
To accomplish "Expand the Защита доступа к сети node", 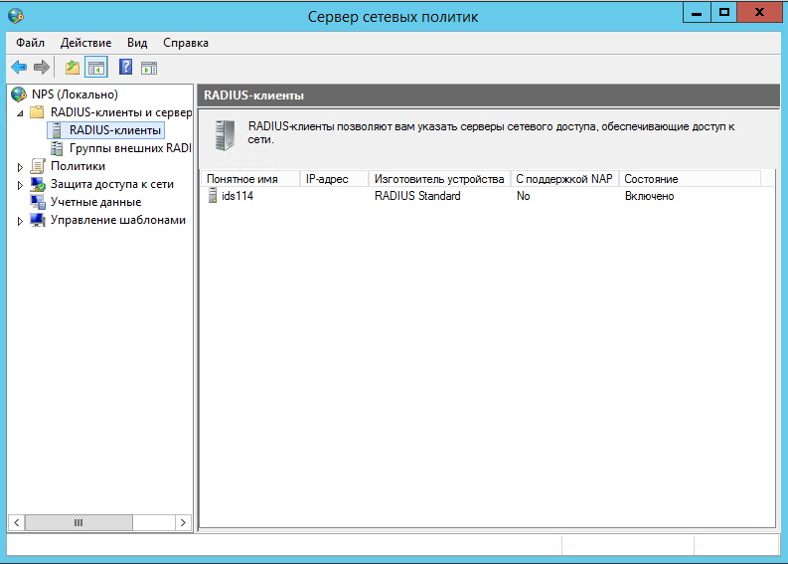I will (20, 185).
